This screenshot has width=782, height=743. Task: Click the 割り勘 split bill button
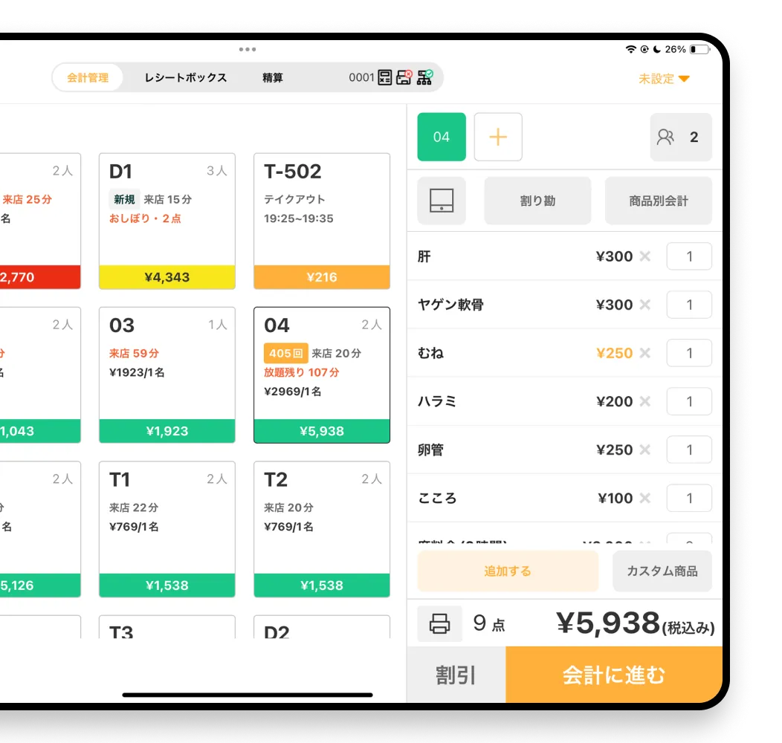[537, 201]
